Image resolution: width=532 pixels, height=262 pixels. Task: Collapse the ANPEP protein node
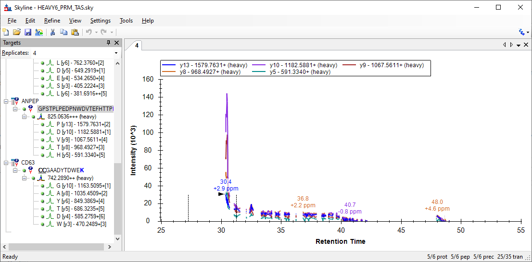click(x=6, y=101)
